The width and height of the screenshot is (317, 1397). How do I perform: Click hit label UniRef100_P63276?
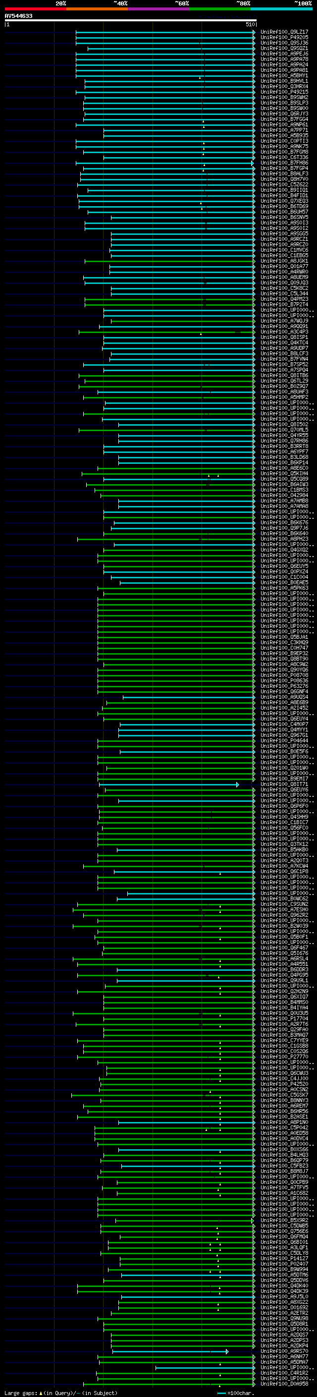click(x=284, y=686)
